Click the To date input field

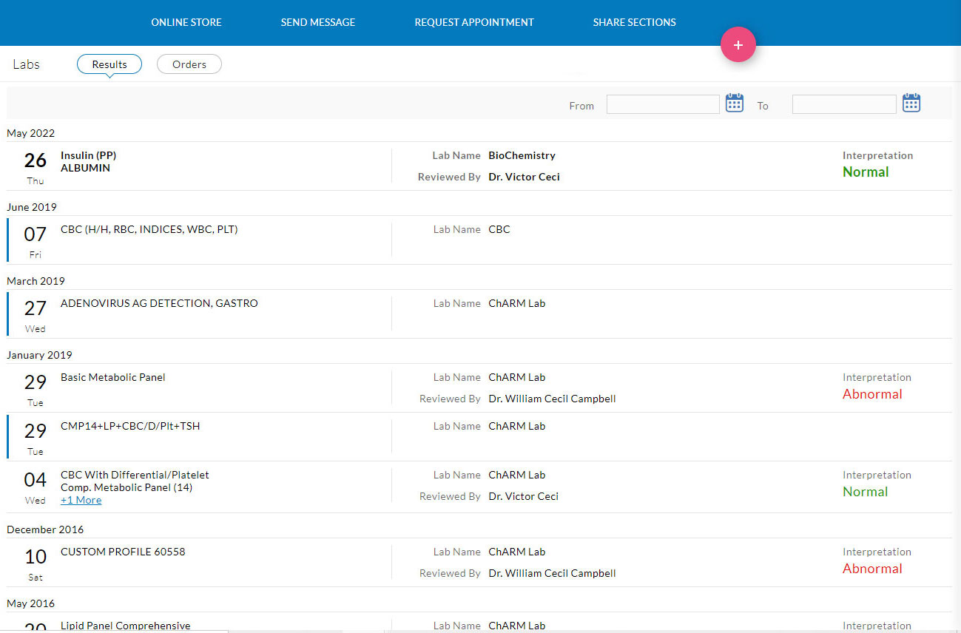pos(844,105)
